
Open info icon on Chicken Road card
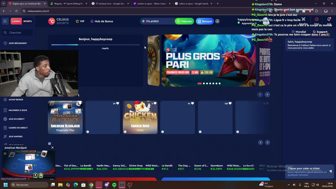[x=125, y=132]
